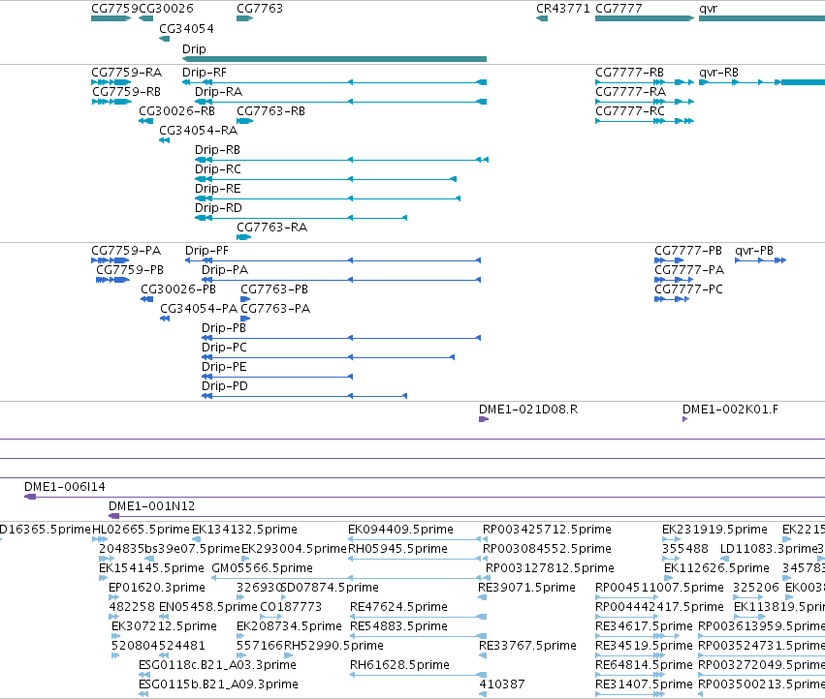825x699 pixels.
Task: Select the Drip-RD transcript
Action: coord(301,218)
